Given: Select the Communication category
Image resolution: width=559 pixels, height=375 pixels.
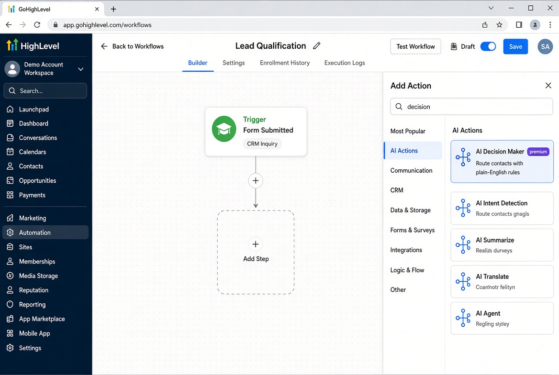Looking at the screenshot, I should click(412, 170).
